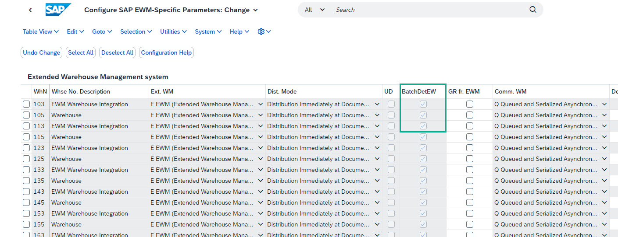Open the Goto menu
This screenshot has width=618, height=237.
coord(102,31)
